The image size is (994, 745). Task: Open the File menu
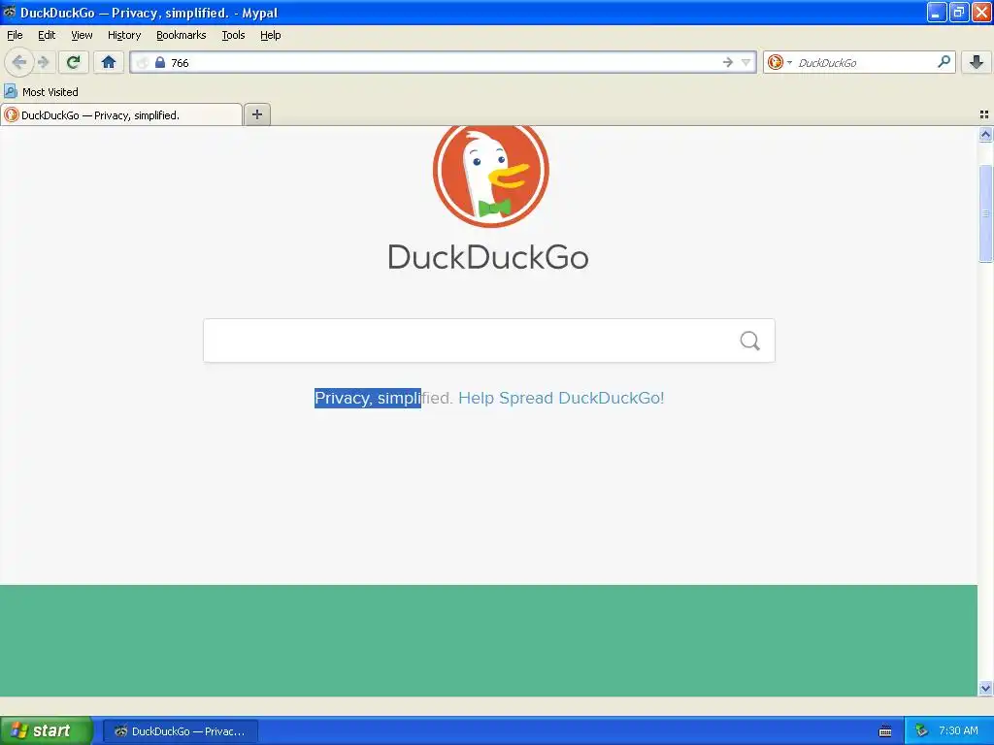click(15, 35)
